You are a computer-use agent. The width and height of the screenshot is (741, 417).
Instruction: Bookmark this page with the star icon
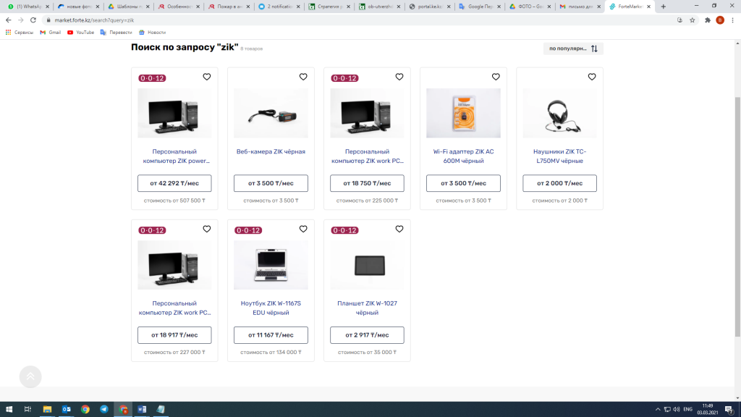coord(693,20)
